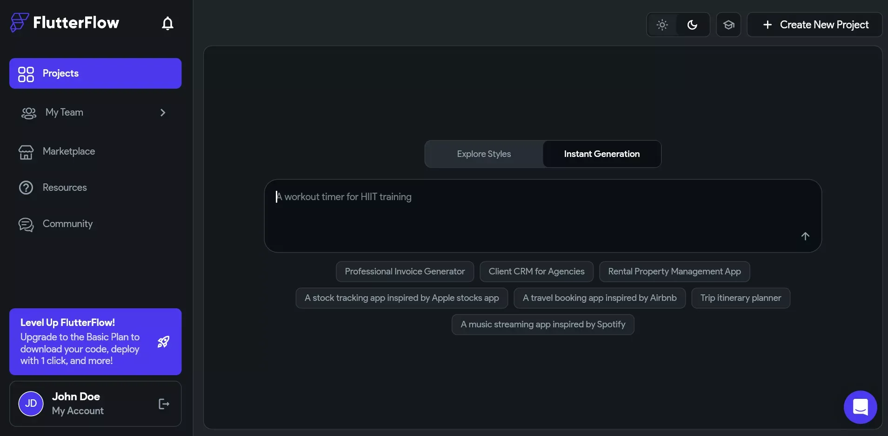The height and width of the screenshot is (436, 888).
Task: Click the upgrade rocket icon
Action: pos(163,342)
